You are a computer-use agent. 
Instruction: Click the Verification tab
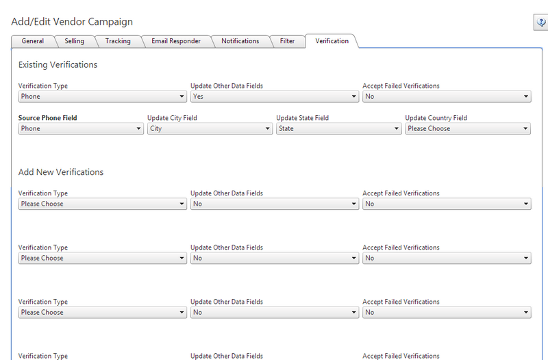coord(332,41)
